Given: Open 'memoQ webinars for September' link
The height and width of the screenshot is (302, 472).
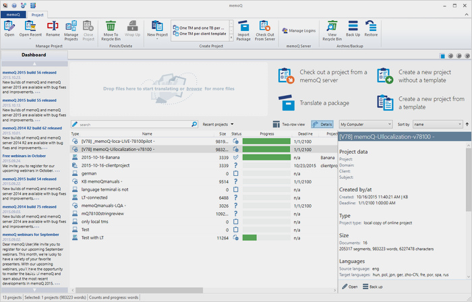Looking at the screenshot, I should point(31,235).
